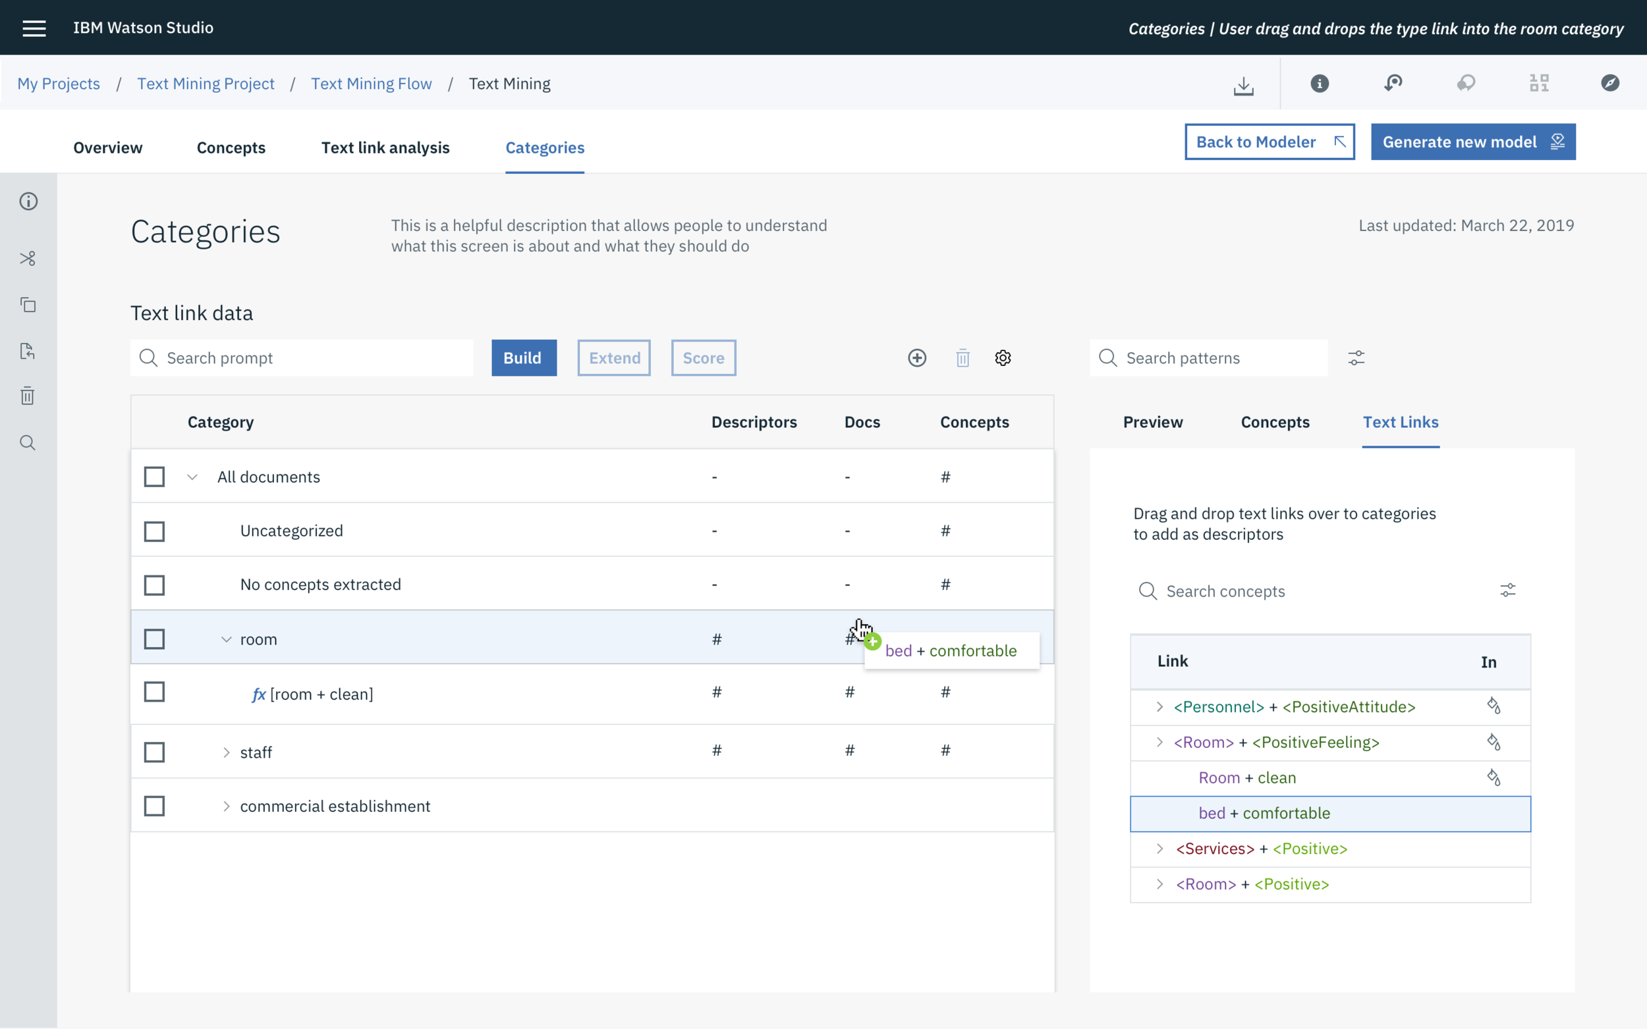The height and width of the screenshot is (1029, 1647).
Task: Open the search icon in left sidebar
Action: click(x=28, y=443)
